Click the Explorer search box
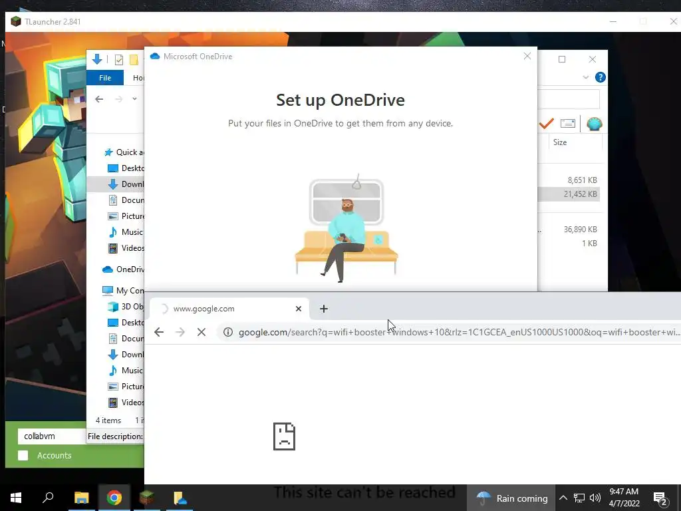 [x=569, y=99]
